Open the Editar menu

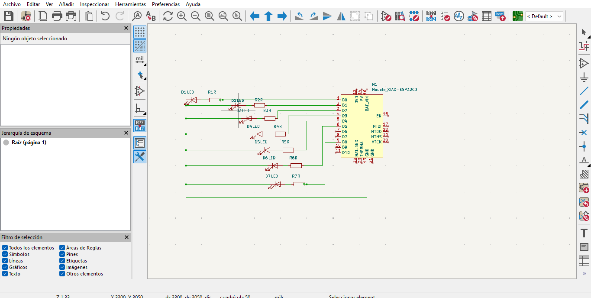33,4
